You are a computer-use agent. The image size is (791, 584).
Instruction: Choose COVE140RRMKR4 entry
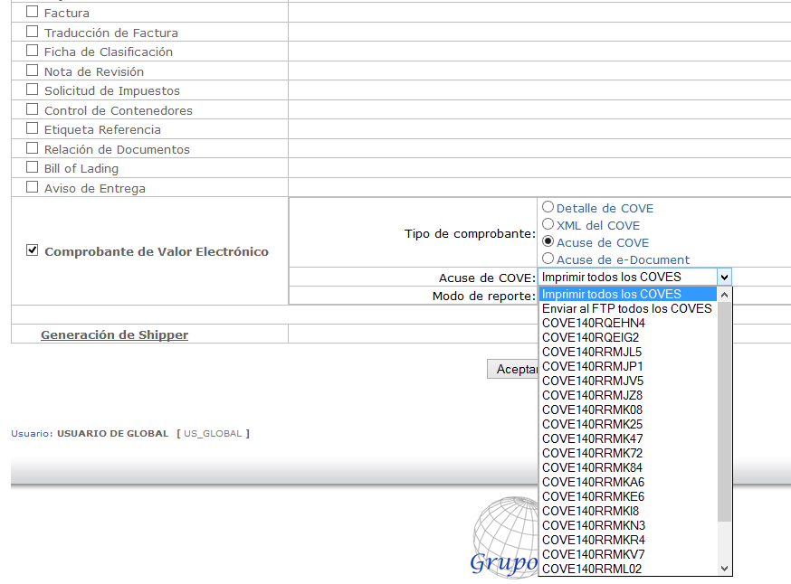click(627, 541)
